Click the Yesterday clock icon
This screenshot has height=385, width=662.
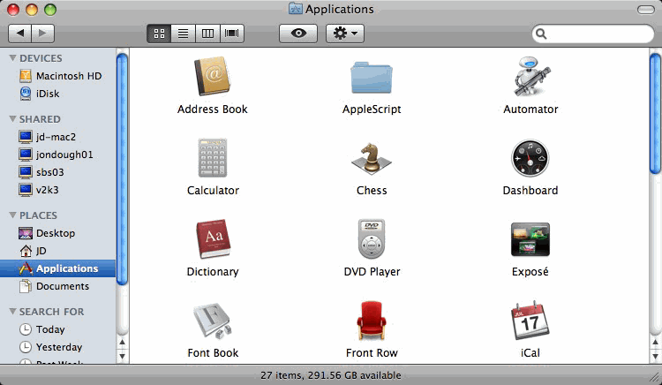(x=26, y=347)
